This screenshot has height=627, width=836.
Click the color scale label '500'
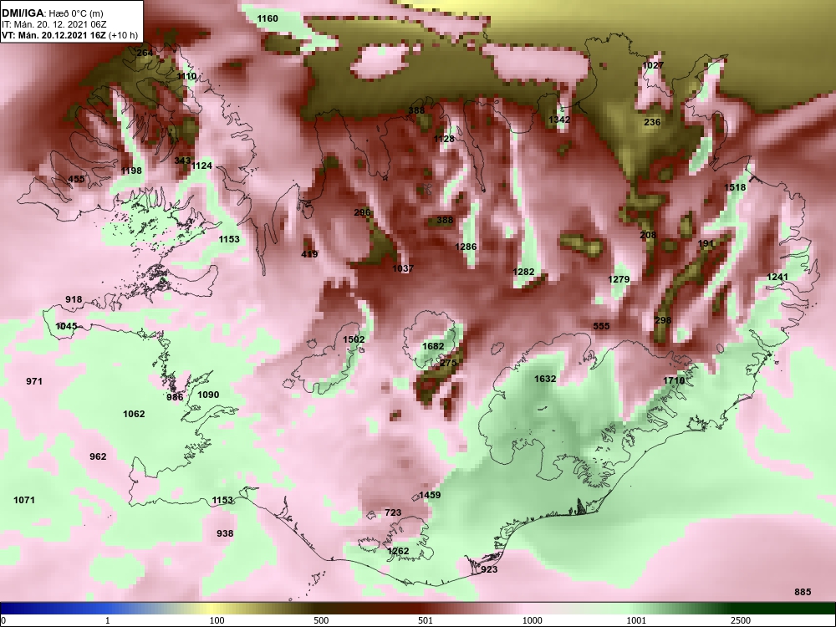[321, 620]
